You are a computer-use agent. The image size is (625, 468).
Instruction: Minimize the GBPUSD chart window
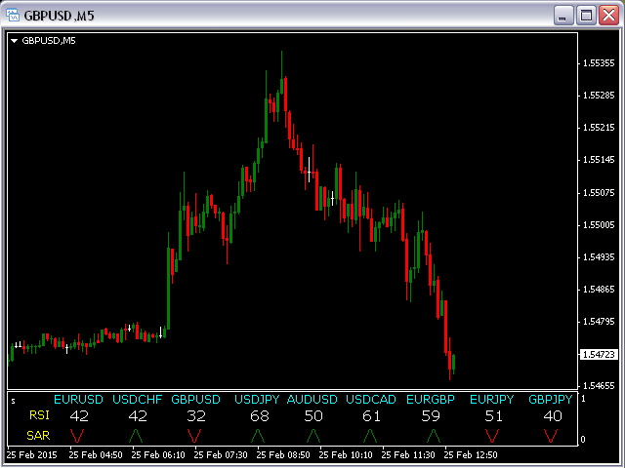coord(564,15)
